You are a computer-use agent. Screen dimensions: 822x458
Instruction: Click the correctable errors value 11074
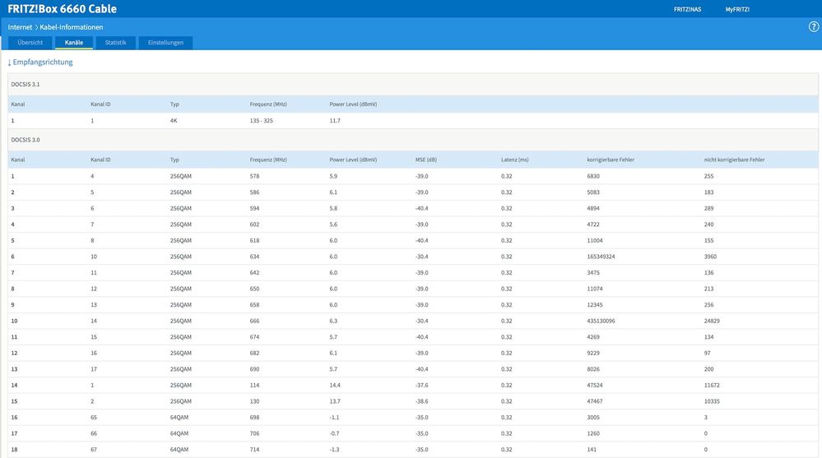click(x=595, y=289)
